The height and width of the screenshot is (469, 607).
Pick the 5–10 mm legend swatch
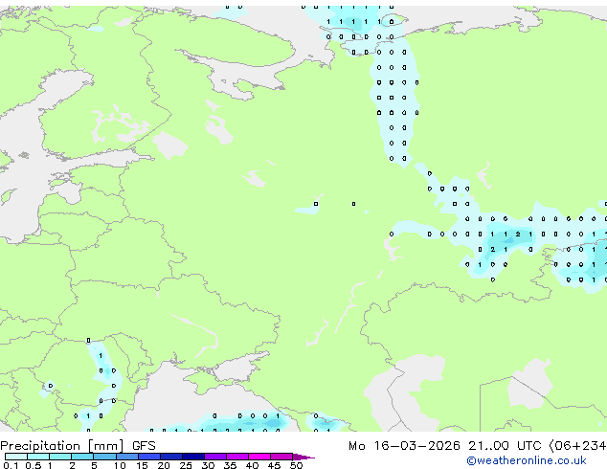104,457
